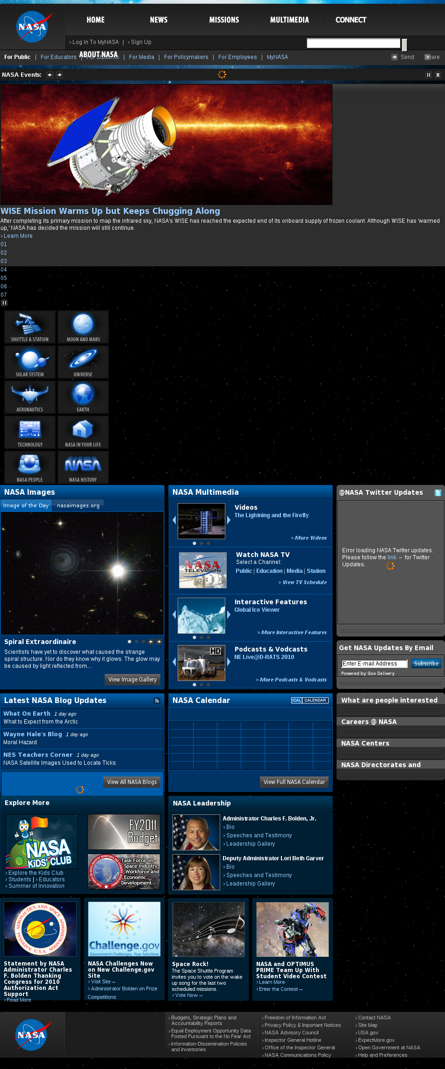Open the Universe topic icon
Screen dimensions: 445x1069
pos(83,362)
